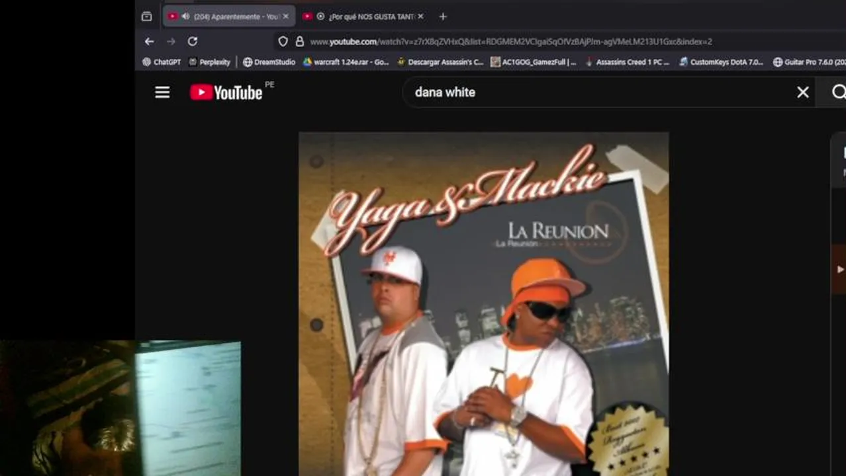Open 'Descargar Assassin's C...' bookmark
Viewport: 846px width, 476px height.
[x=440, y=62]
